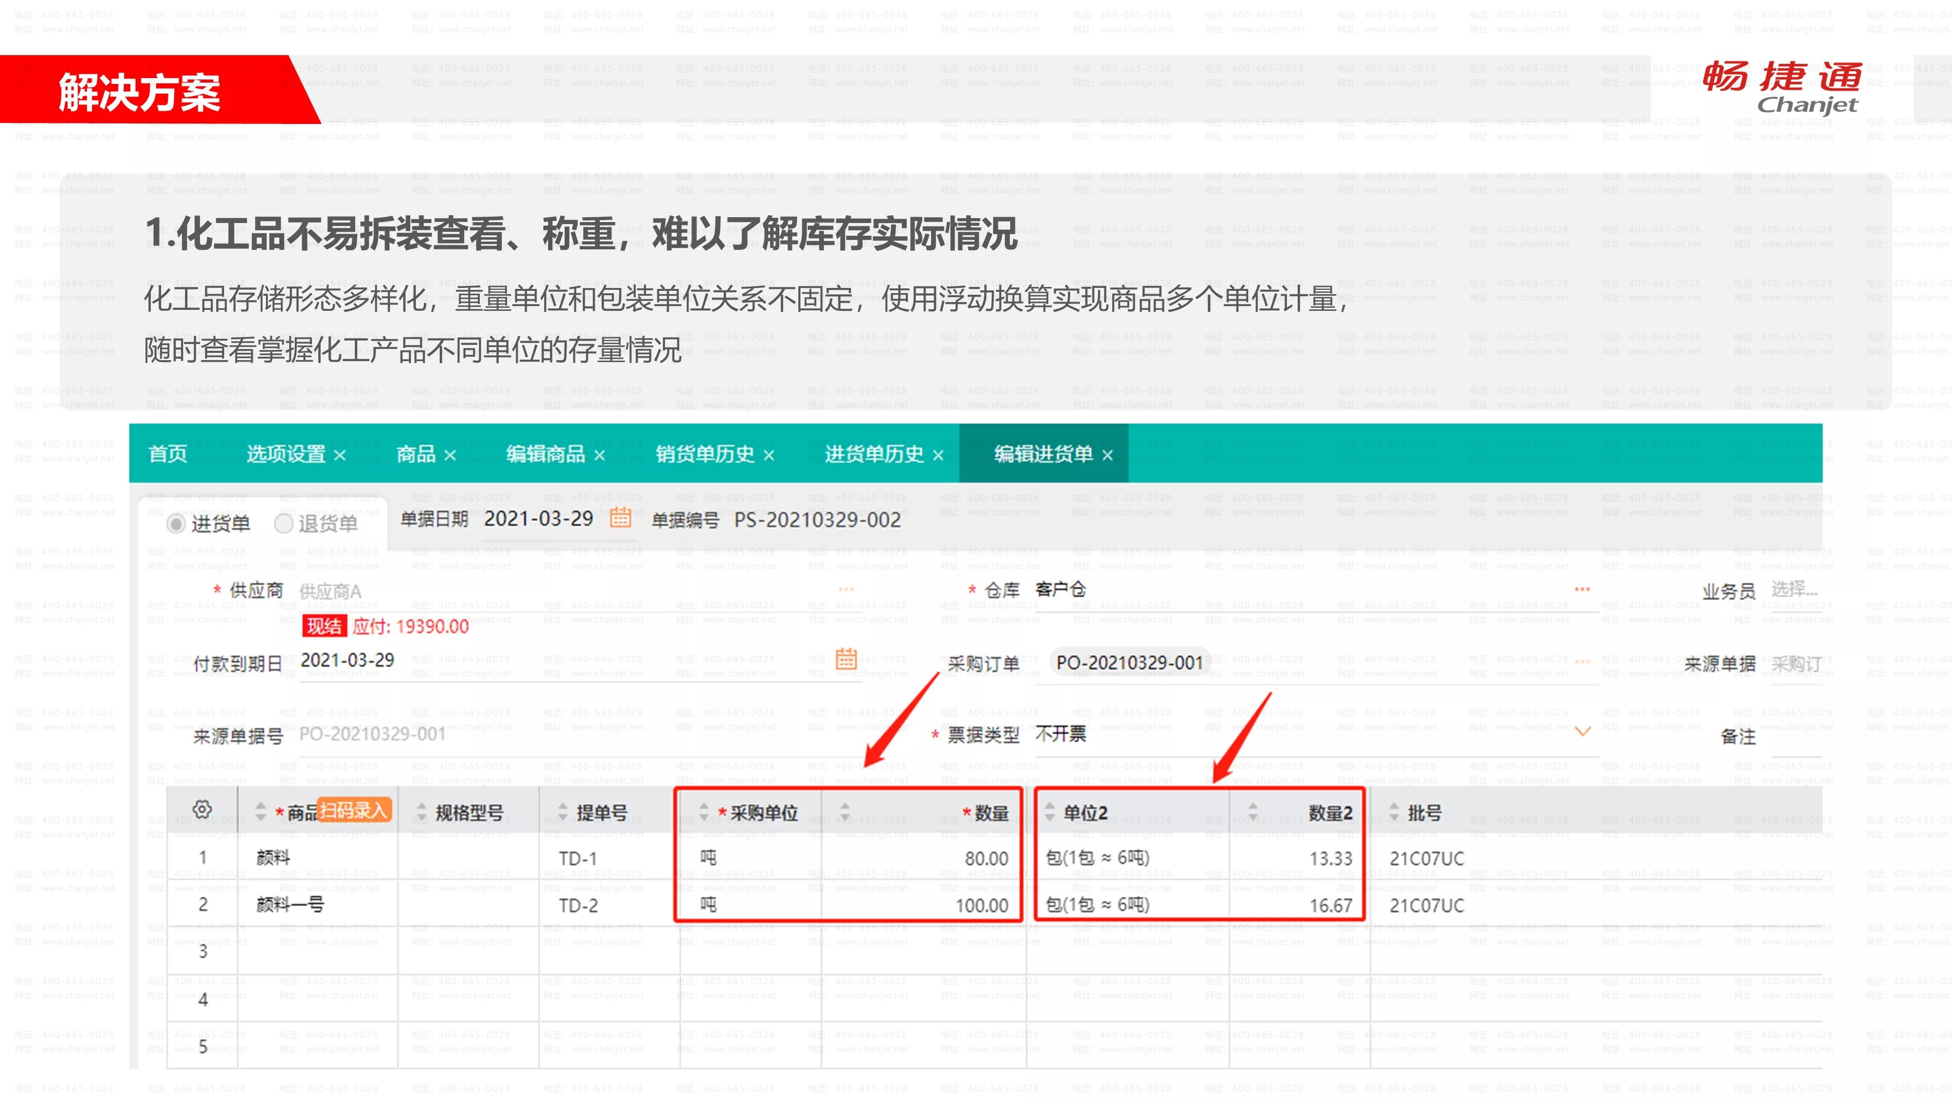Close the 销货单历史 tab
The image size is (1952, 1098).
pos(769,455)
